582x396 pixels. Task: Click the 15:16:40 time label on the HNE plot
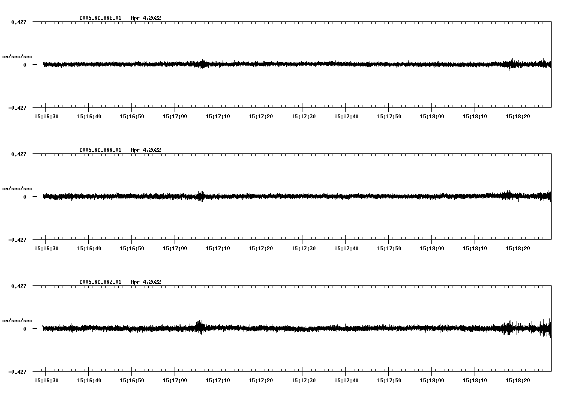(x=89, y=117)
